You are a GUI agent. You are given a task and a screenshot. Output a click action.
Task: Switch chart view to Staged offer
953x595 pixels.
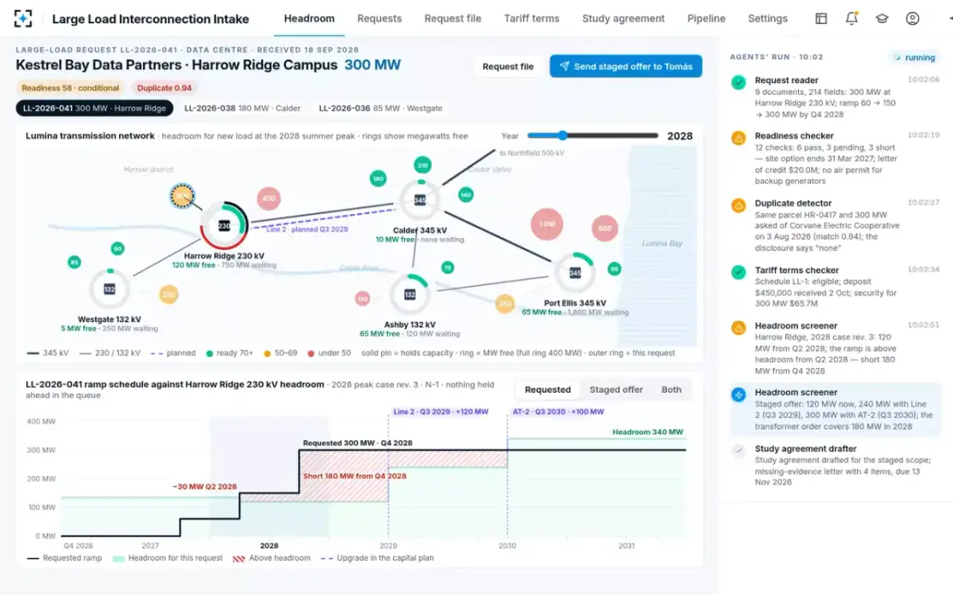[x=616, y=390]
